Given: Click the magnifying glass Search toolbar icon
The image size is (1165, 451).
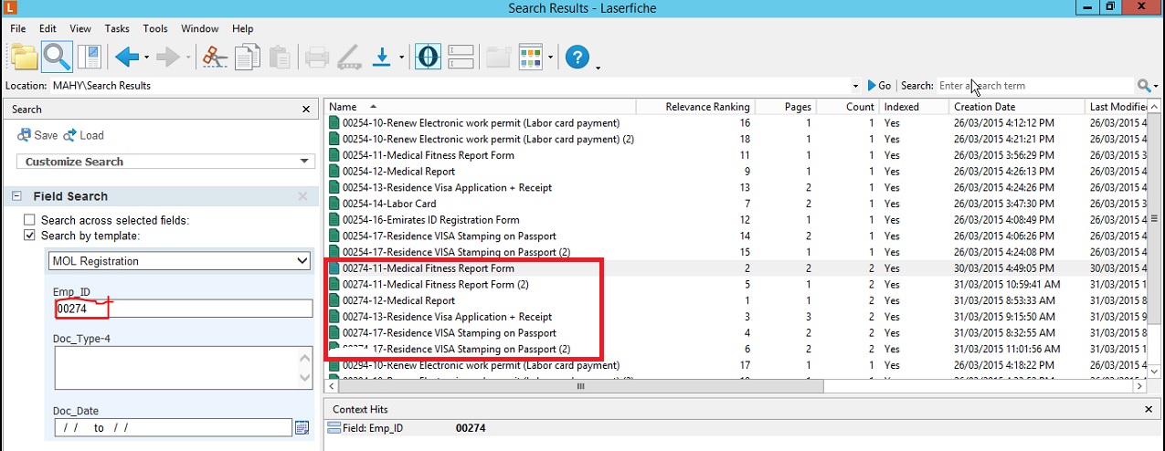Looking at the screenshot, I should pyautogui.click(x=57, y=57).
